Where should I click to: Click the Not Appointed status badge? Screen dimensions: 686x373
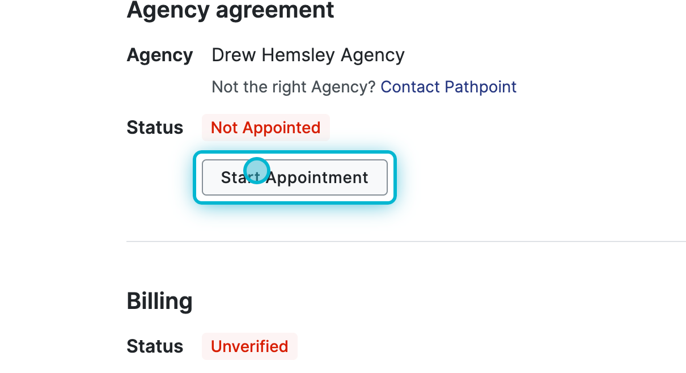[x=265, y=128]
